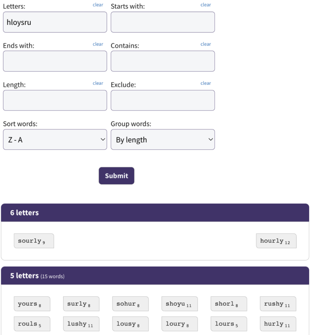314x335 pixels.
Task: Click into the Exclude input field
Action: coord(163,100)
